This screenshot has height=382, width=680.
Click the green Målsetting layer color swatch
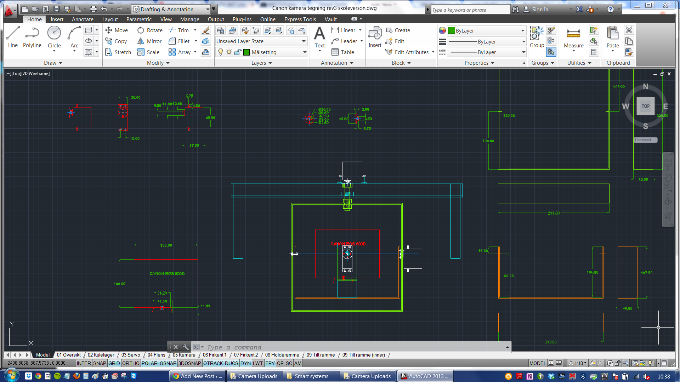pos(246,52)
